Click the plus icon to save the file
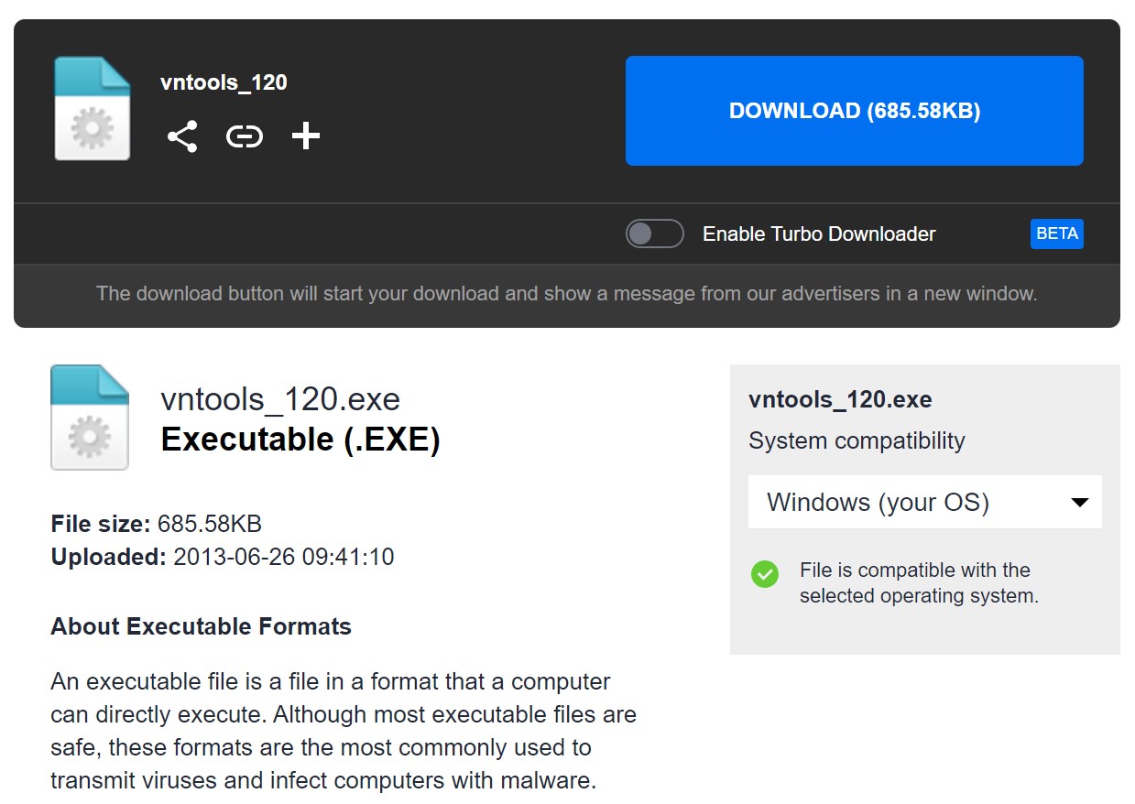 click(305, 136)
